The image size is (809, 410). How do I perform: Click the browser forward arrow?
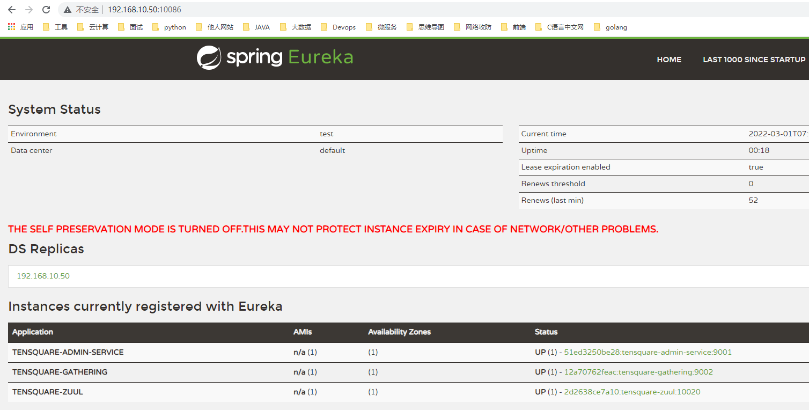point(29,10)
